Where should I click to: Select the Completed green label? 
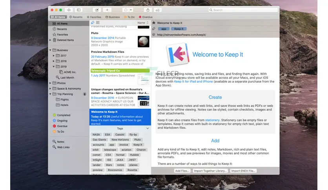click(x=63, y=115)
